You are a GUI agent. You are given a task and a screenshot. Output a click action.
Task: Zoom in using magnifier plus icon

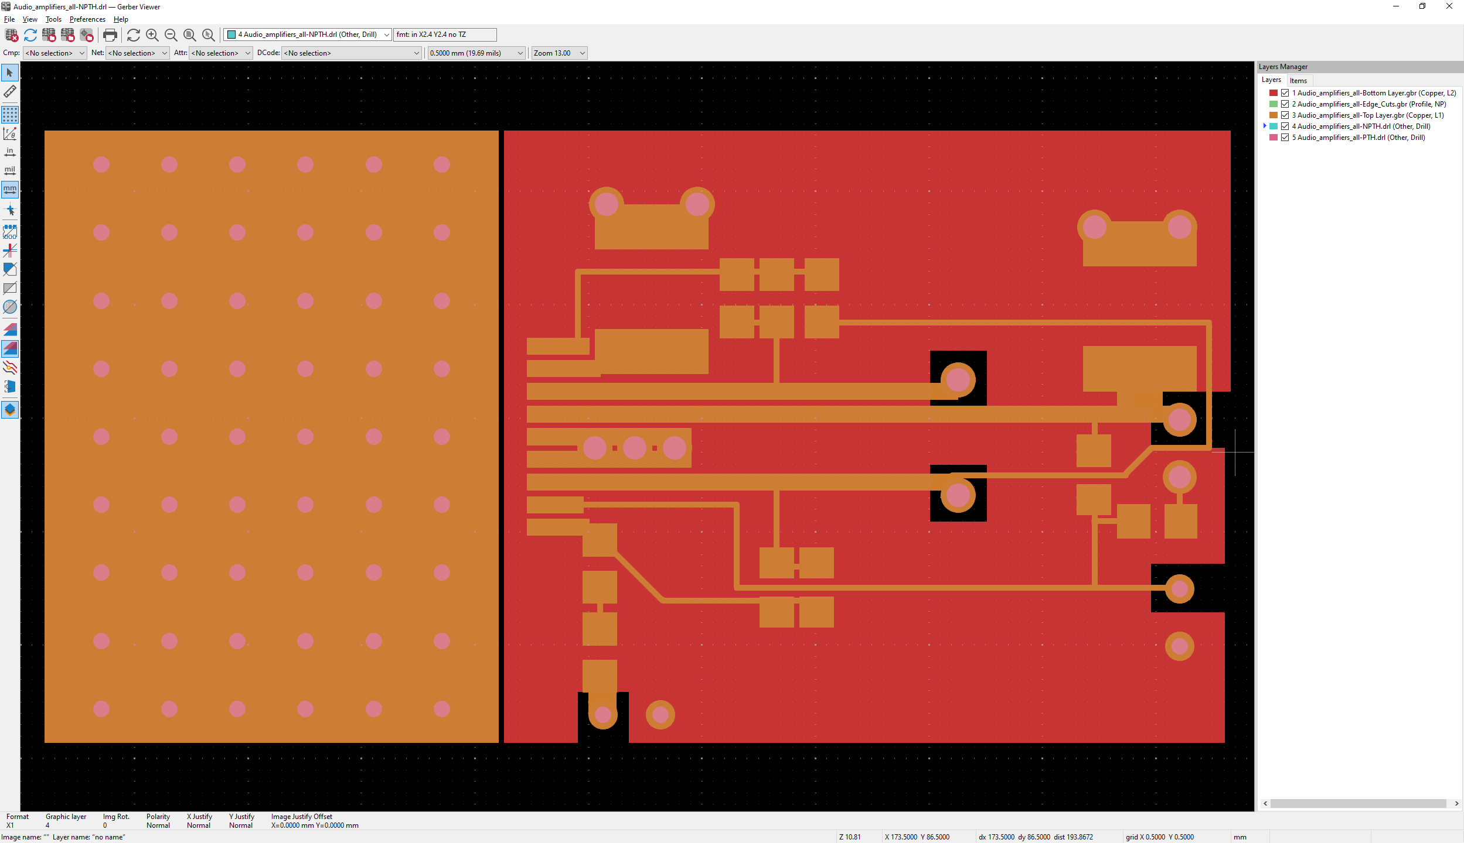152,35
